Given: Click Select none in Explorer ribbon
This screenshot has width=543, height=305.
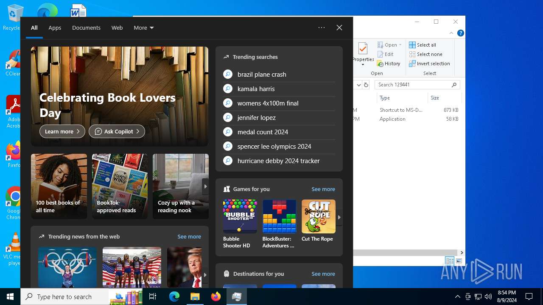Looking at the screenshot, I should click(x=425, y=54).
